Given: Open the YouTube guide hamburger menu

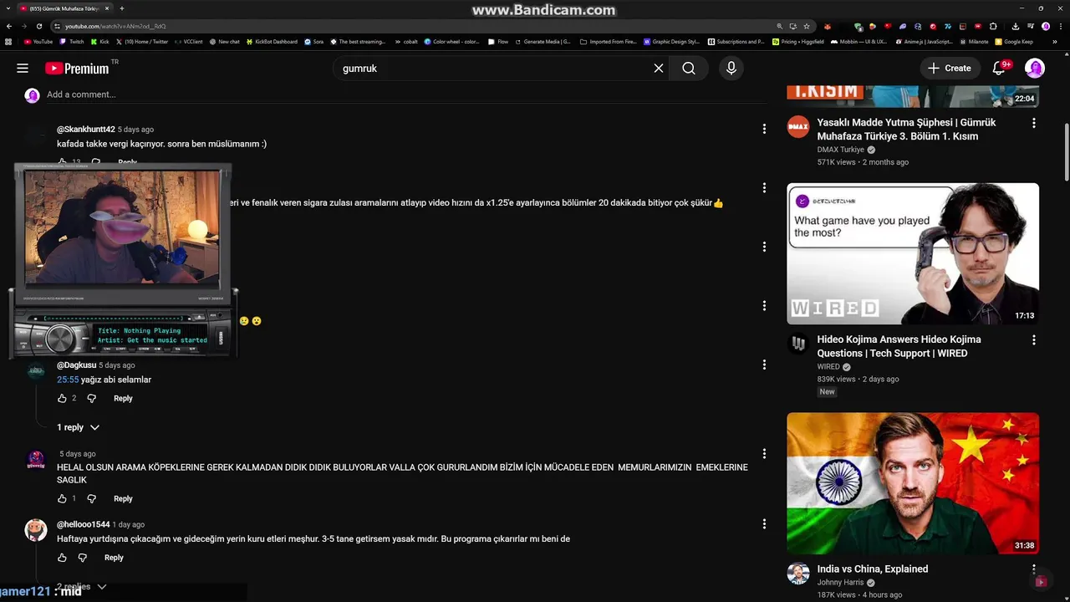Looking at the screenshot, I should (x=23, y=69).
